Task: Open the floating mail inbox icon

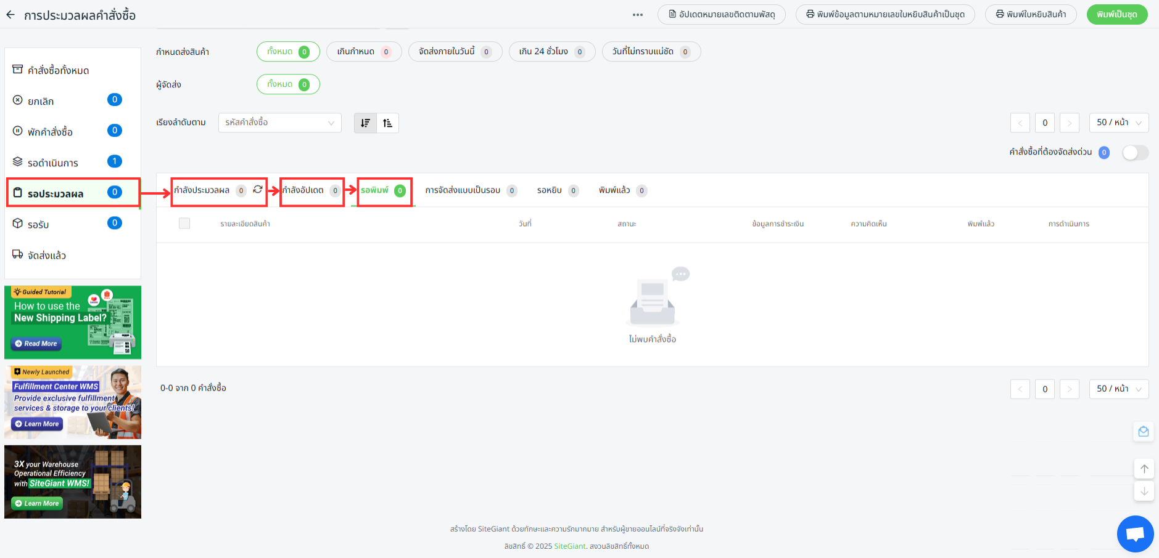Action: (x=1143, y=432)
